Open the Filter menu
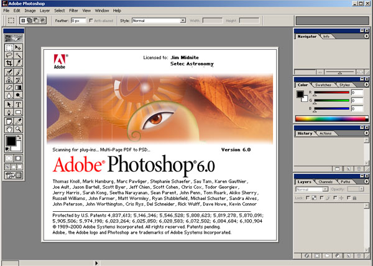373x266 pixels. [x=73, y=11]
